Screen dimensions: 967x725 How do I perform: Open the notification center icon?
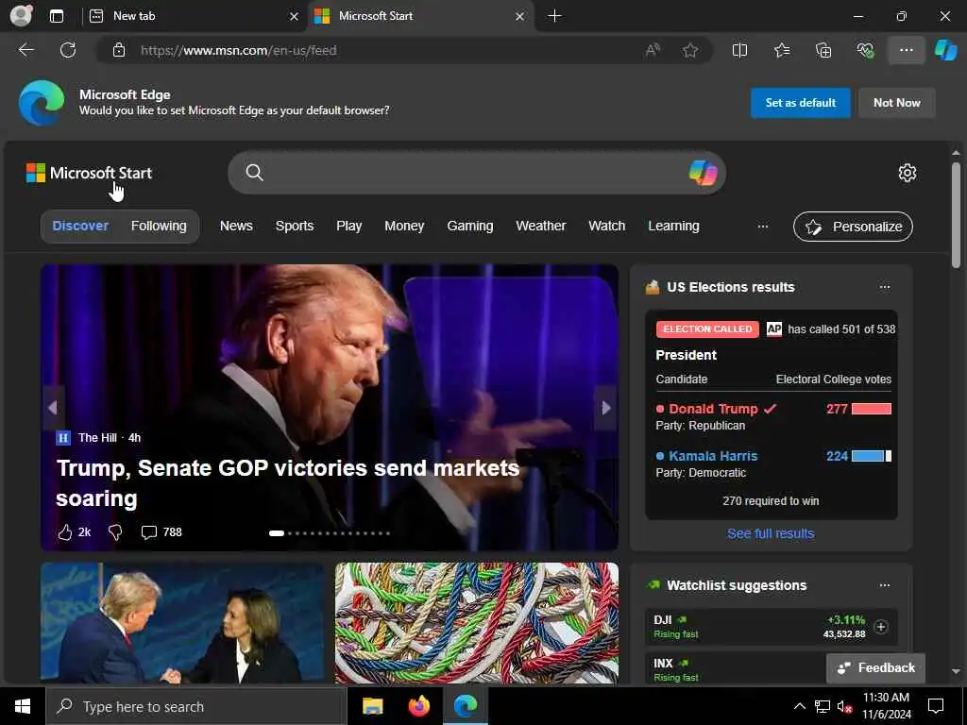936,706
